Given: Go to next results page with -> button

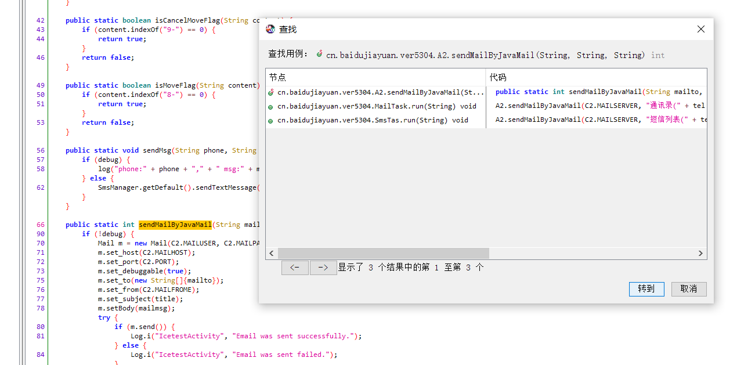Looking at the screenshot, I should pos(323,268).
